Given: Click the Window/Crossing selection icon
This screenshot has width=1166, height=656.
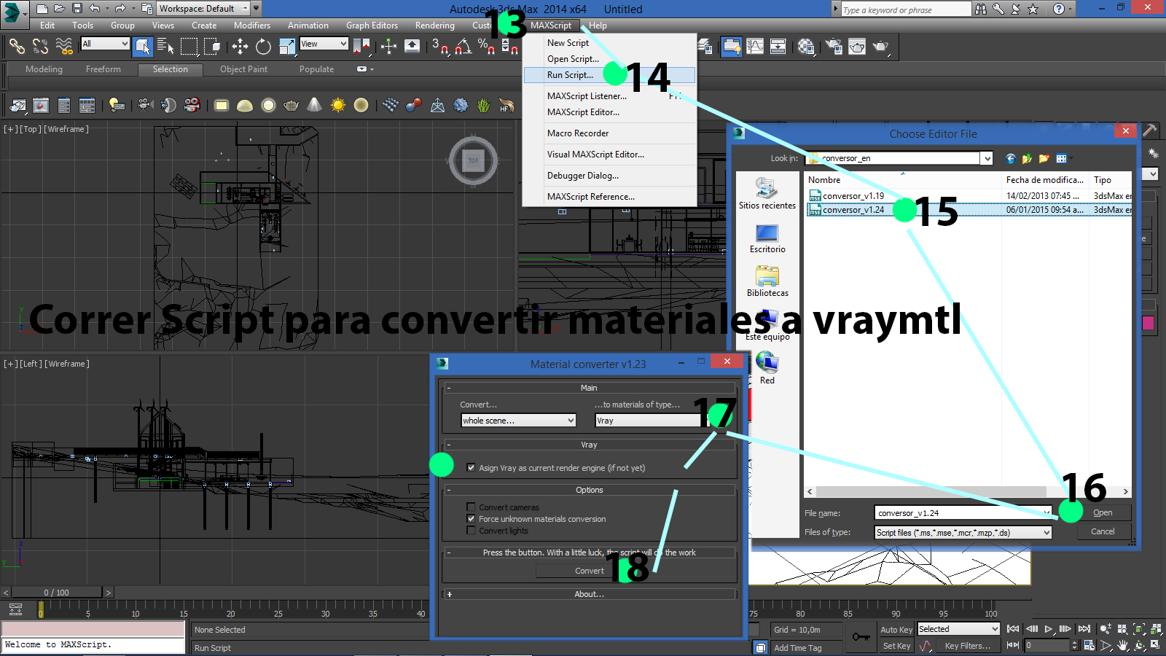Looking at the screenshot, I should (212, 47).
